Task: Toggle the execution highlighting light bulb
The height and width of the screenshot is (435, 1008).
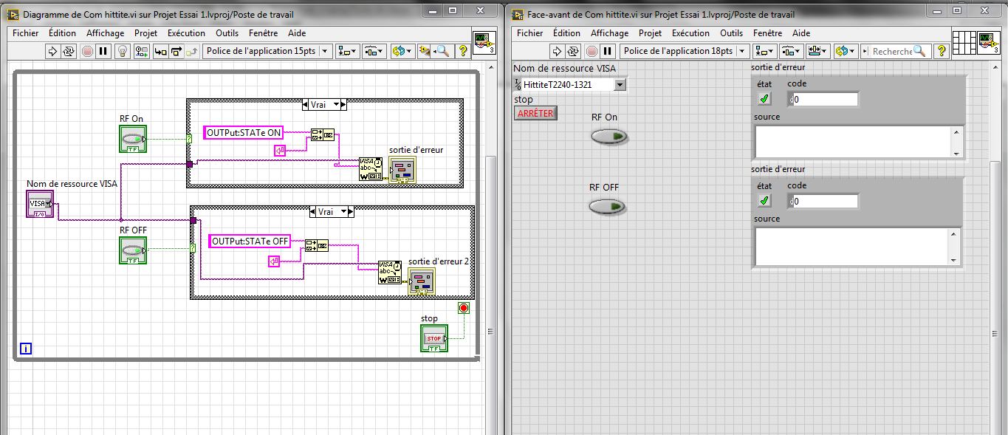Action: coord(123,51)
